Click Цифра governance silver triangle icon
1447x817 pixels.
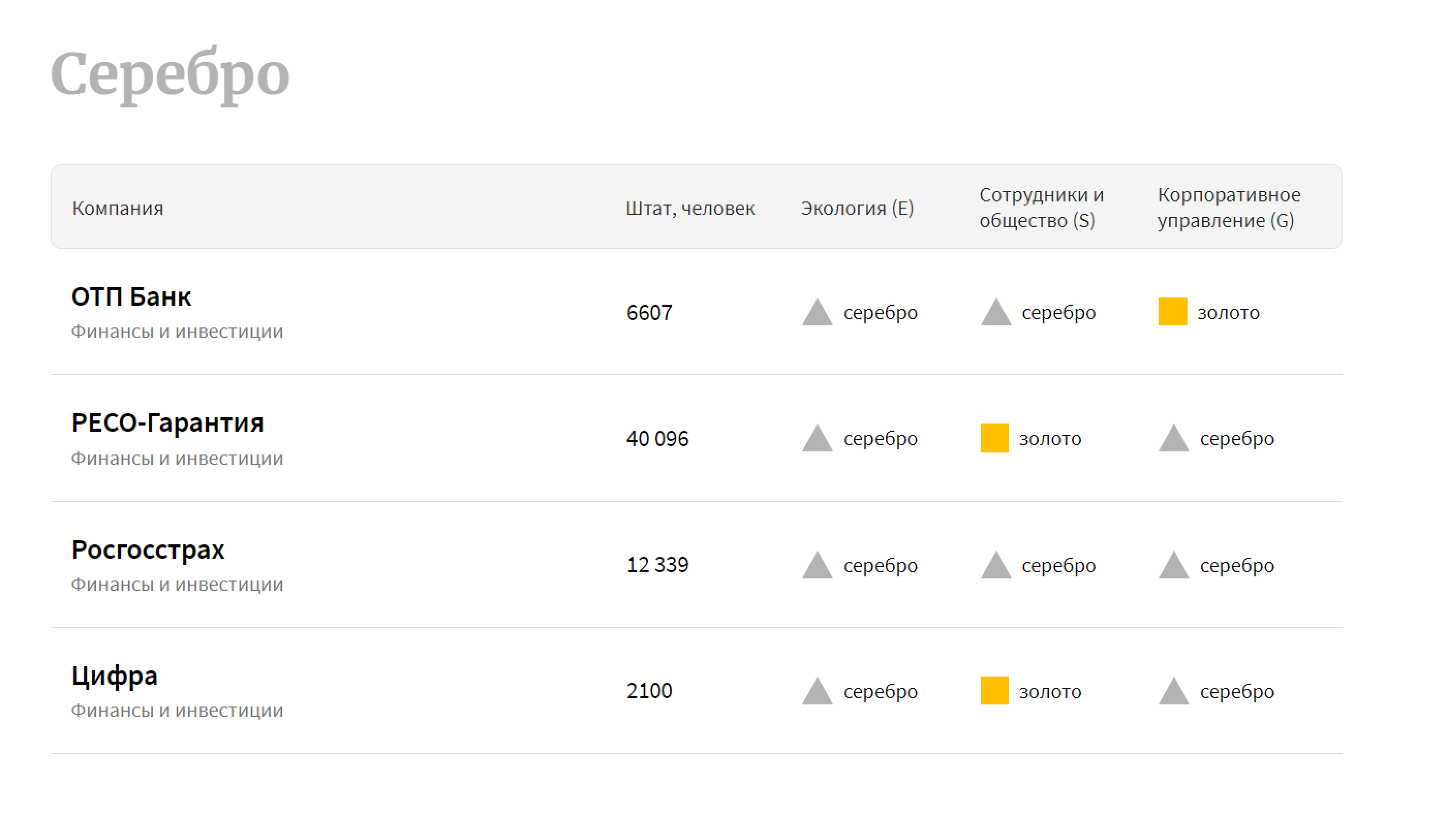(1174, 692)
